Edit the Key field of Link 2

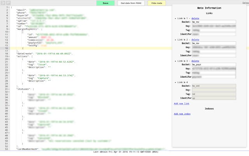tap(214, 47)
